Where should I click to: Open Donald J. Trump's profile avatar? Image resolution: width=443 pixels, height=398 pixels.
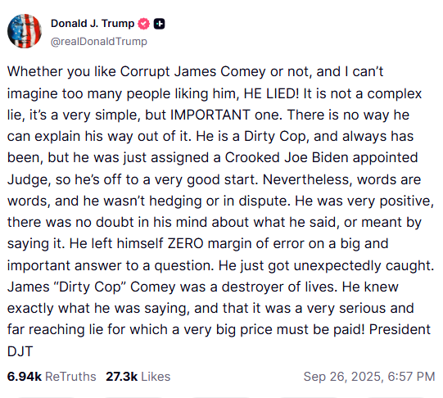[x=25, y=31]
